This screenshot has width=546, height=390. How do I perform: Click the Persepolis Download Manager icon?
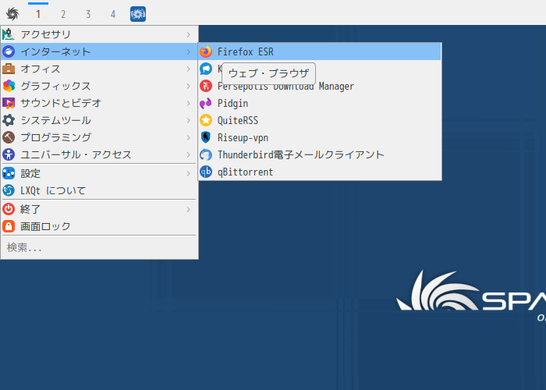tap(206, 86)
